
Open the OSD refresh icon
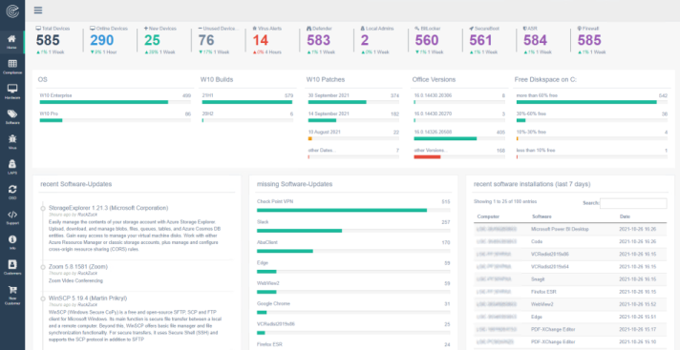click(12, 192)
